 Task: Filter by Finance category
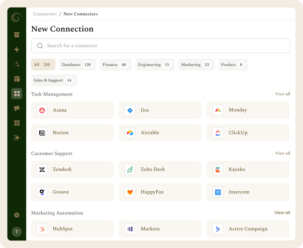tap(116, 64)
